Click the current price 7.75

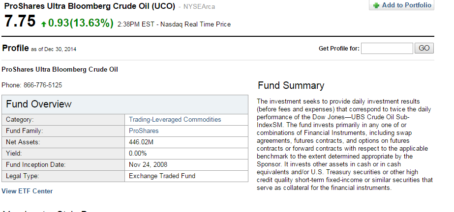click(x=20, y=22)
